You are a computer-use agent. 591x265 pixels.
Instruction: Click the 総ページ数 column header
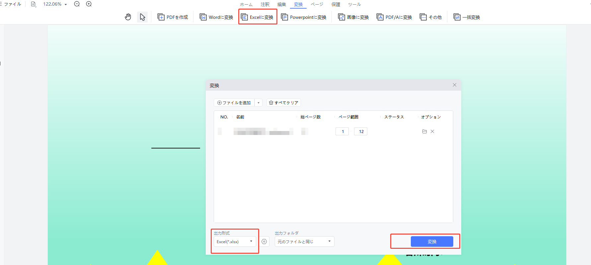(x=311, y=117)
